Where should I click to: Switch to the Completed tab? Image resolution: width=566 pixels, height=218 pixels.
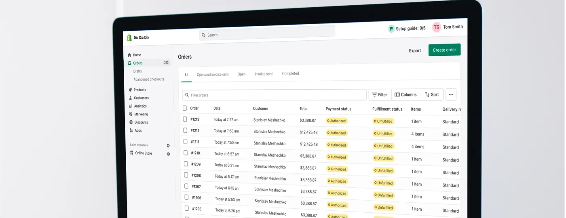(x=291, y=73)
